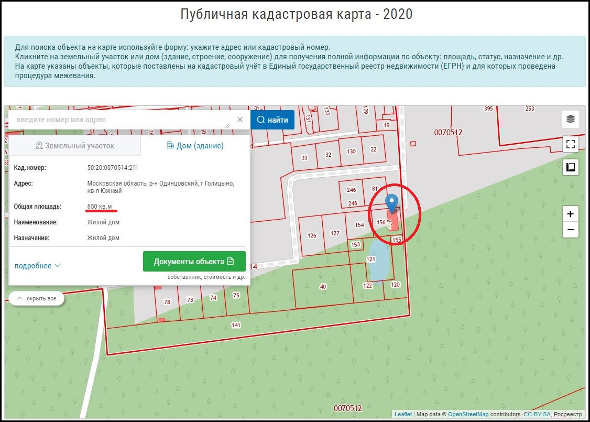Zoom in on the map
Image resolution: width=590 pixels, height=422 pixels.
pos(571,214)
